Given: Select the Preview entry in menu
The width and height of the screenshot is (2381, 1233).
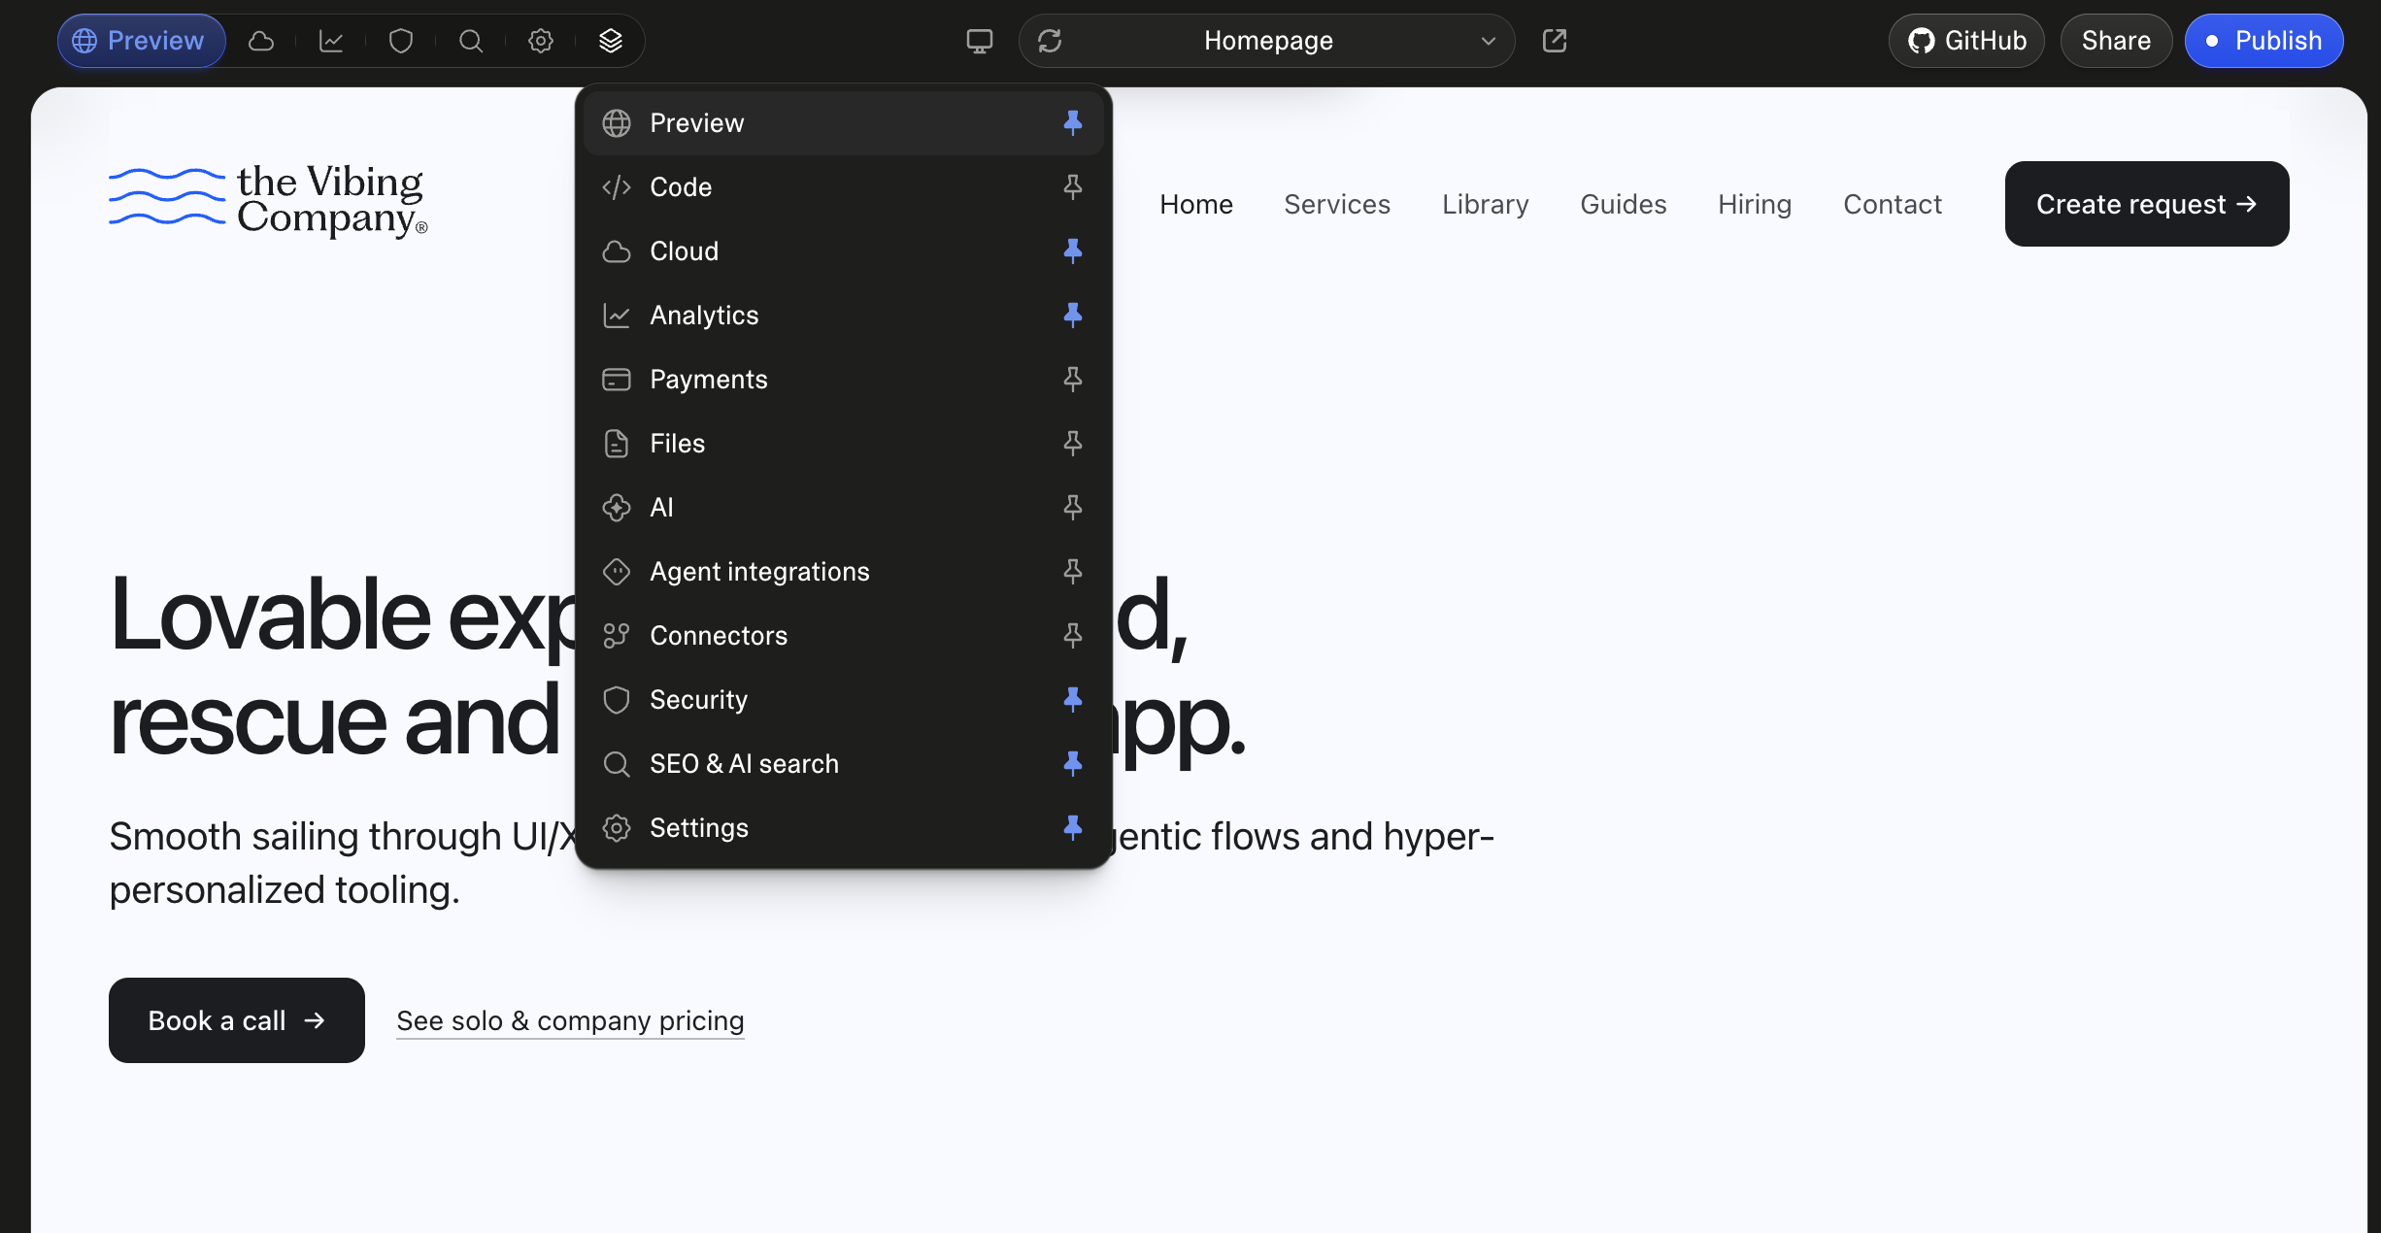Looking at the screenshot, I should pos(843,123).
